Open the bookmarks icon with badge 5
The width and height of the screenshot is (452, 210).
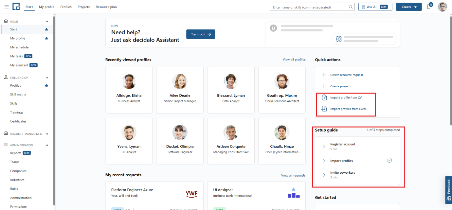pos(429,7)
